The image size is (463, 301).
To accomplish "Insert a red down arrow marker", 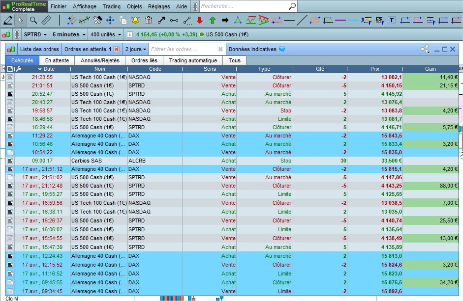I will pyautogui.click(x=200, y=20).
